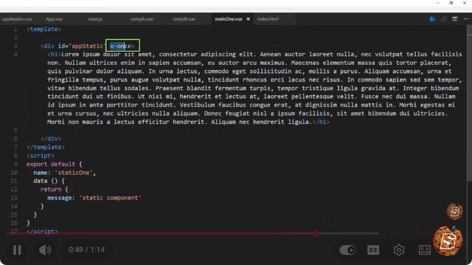Click the editor vertical scrollbar
Image resolution: width=472 pixels, height=265 pixels.
pyautogui.click(x=469, y=102)
